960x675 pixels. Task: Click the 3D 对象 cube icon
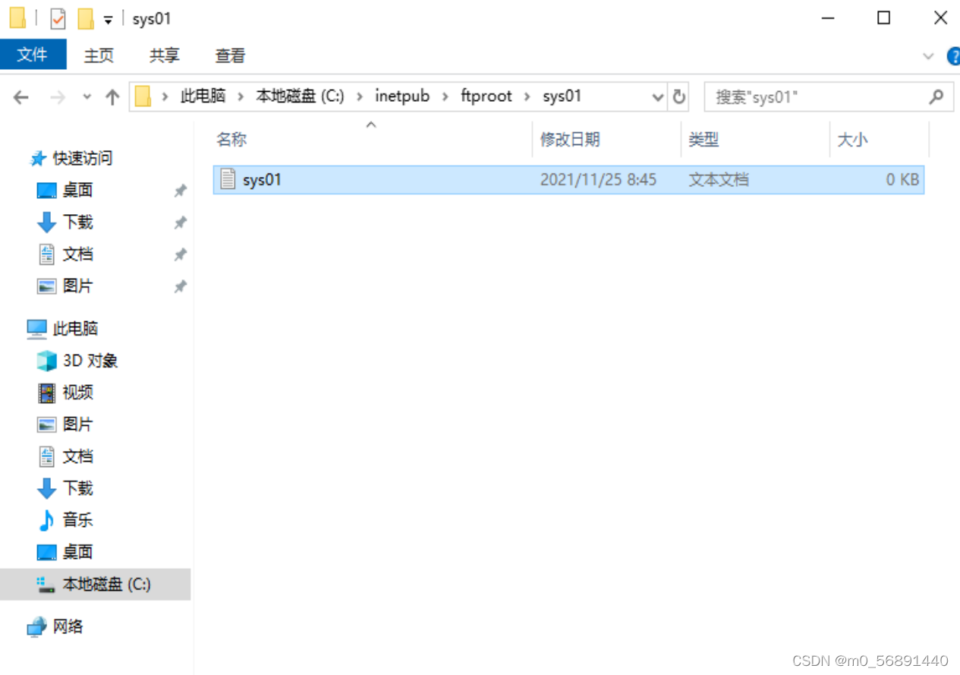pos(47,361)
